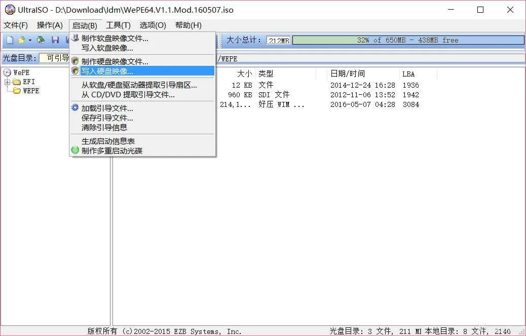
Task: Select the 好压 WIM file row
Action: [319, 104]
